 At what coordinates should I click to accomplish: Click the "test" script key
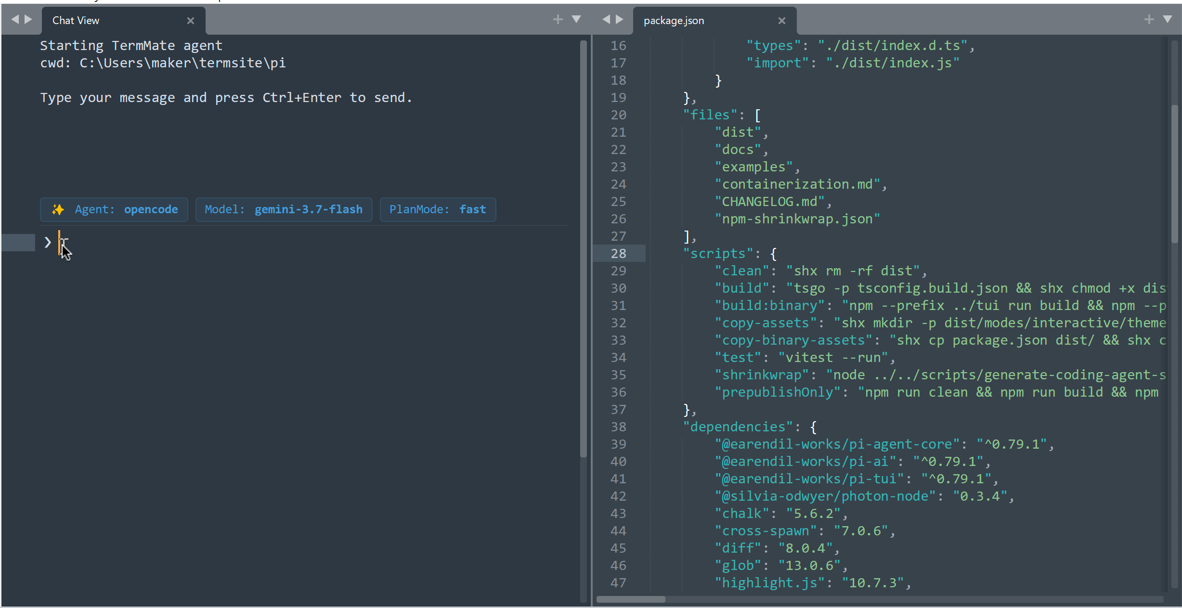click(738, 357)
